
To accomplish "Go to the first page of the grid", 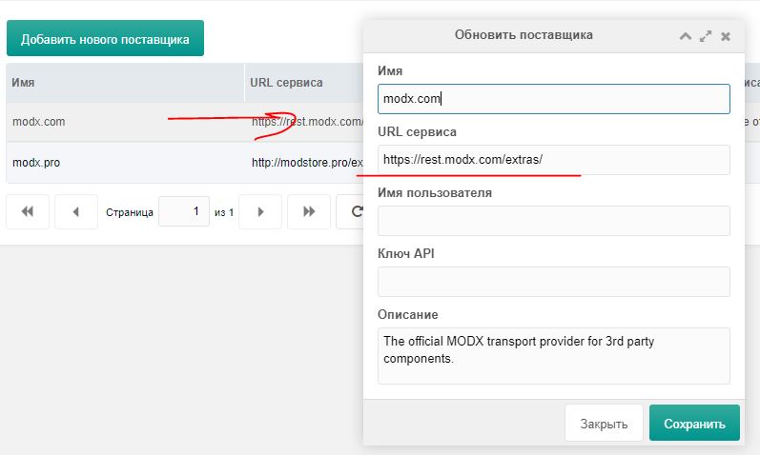I will 28,211.
